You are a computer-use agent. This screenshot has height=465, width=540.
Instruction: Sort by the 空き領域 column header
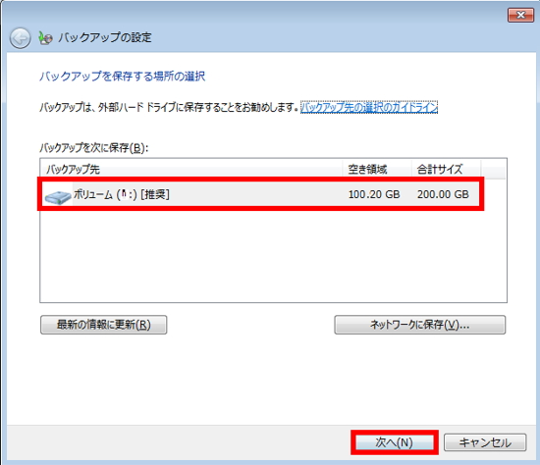(x=377, y=169)
